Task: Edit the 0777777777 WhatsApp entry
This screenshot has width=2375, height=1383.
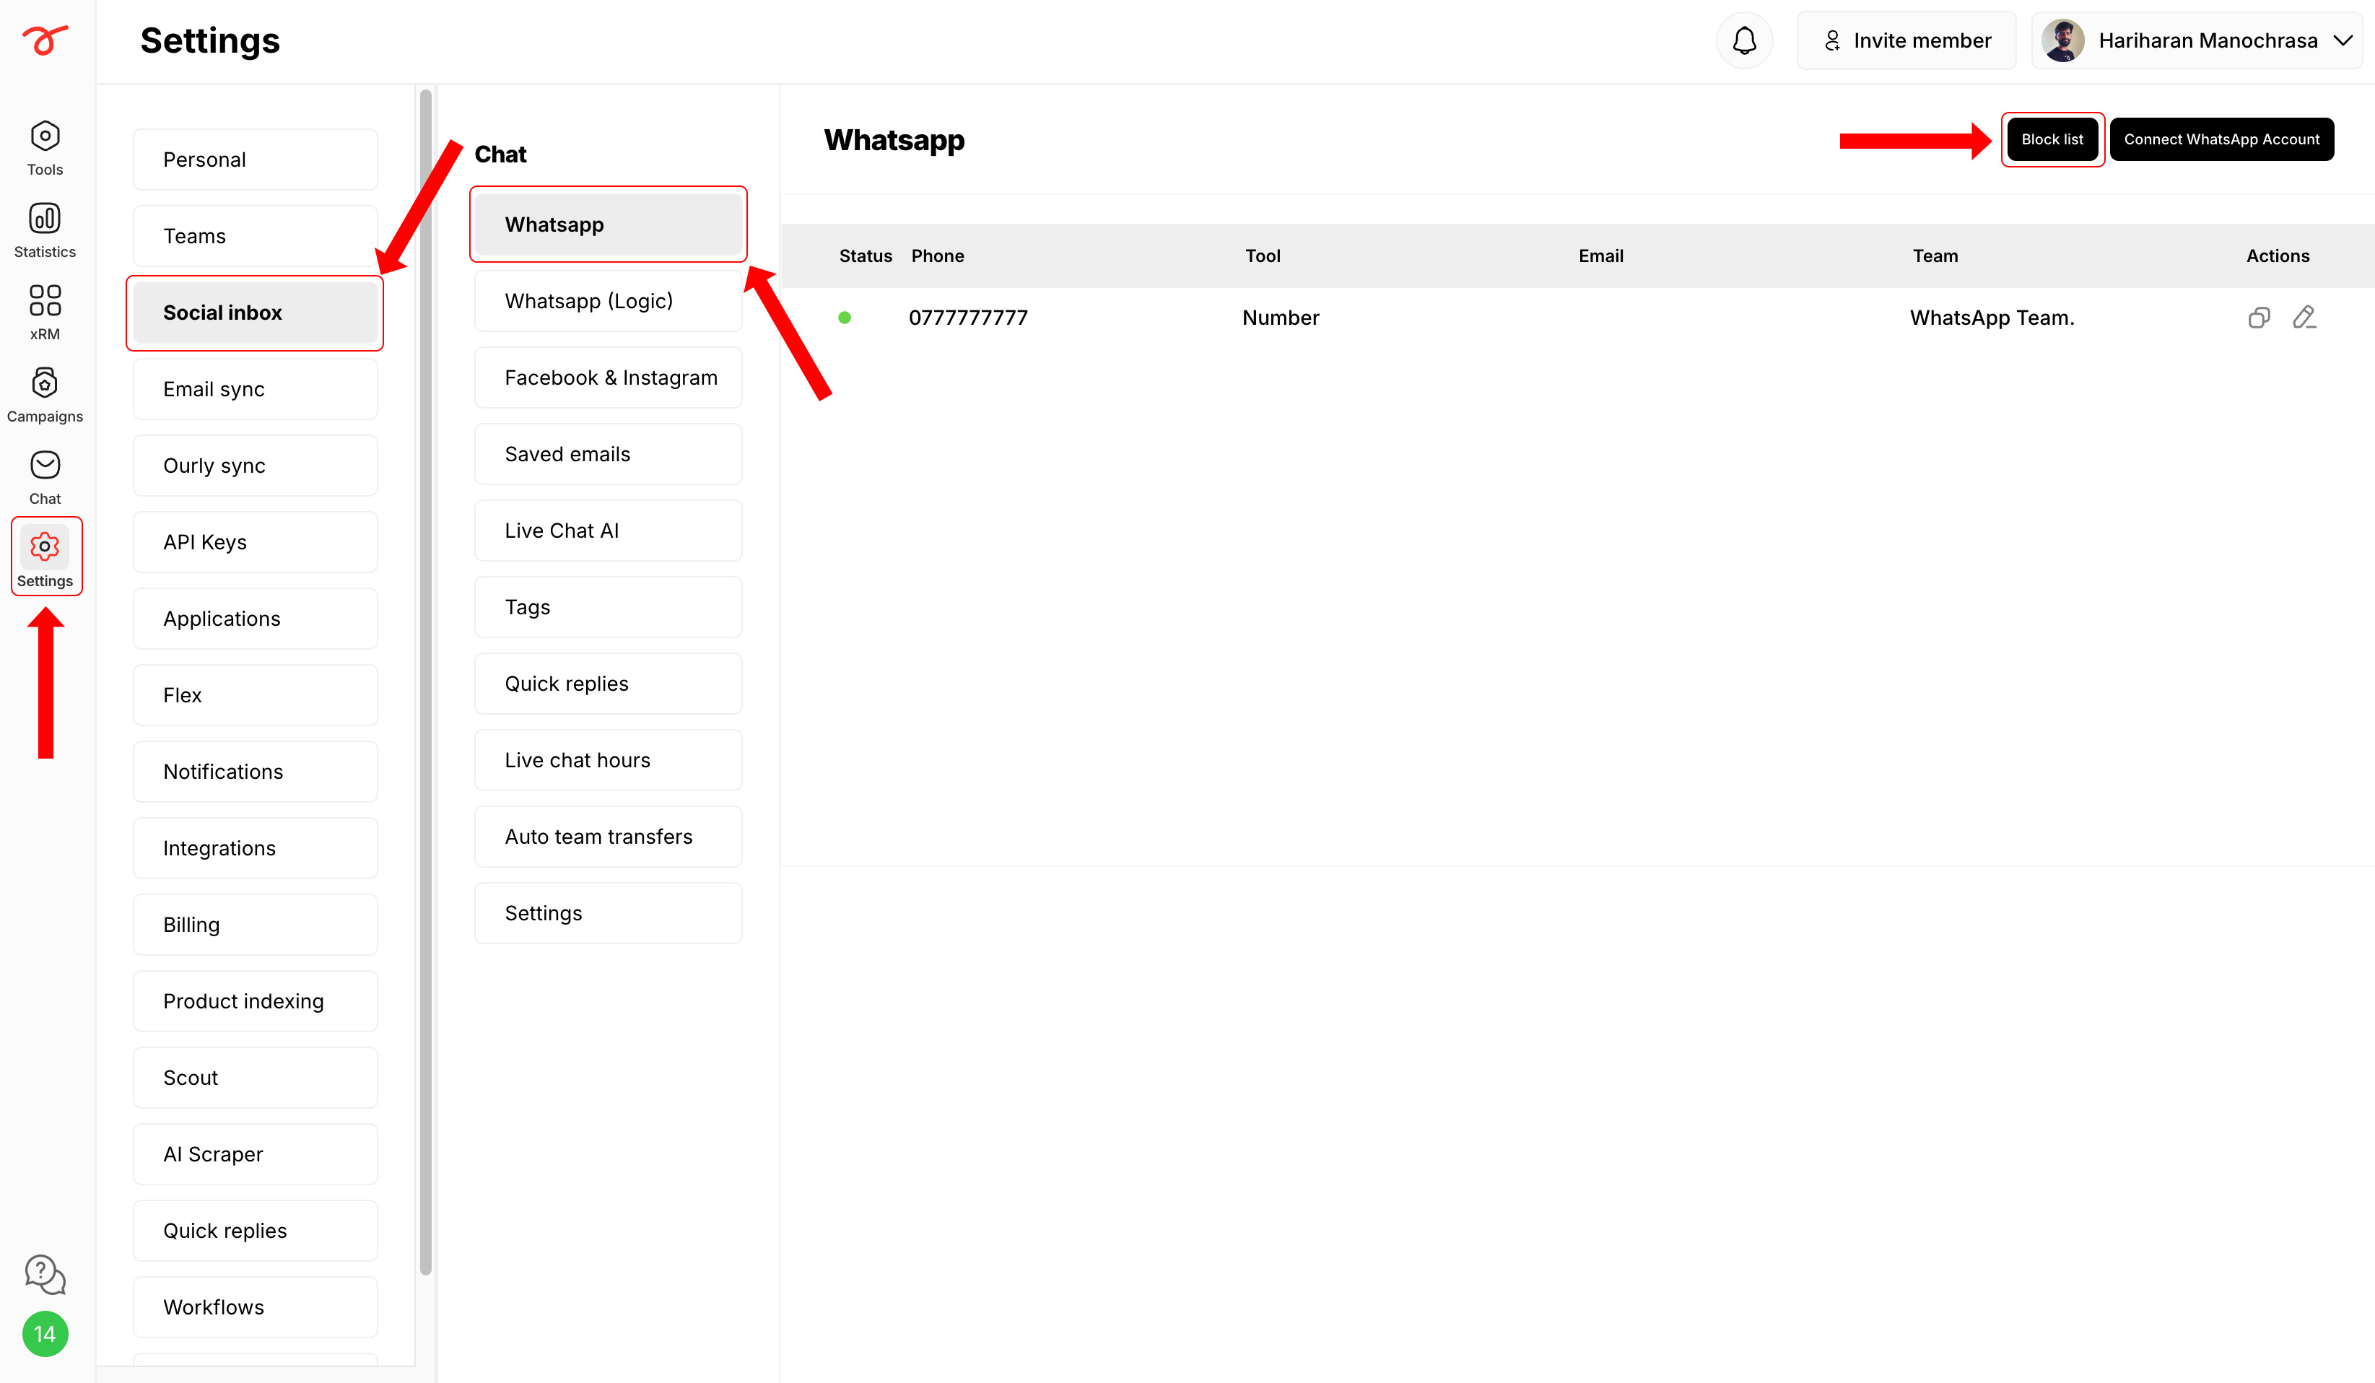Action: pos(2304,318)
